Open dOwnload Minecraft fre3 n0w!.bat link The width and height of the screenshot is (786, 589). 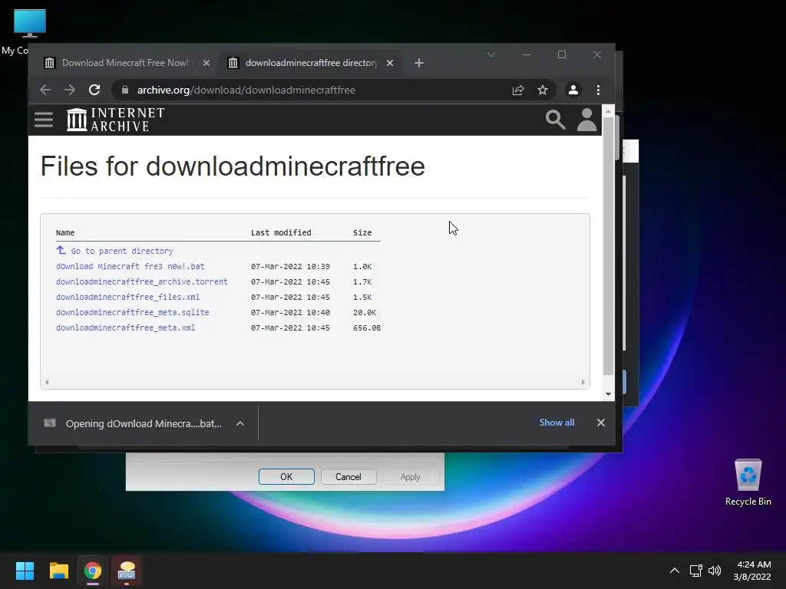click(x=130, y=266)
